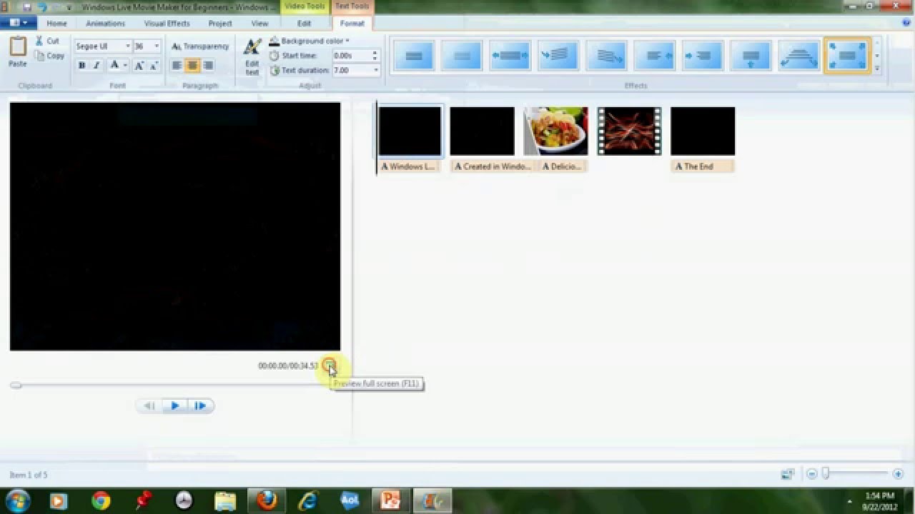Open font color dropdown arrow beside A
The width and height of the screenshot is (915, 514).
[124, 66]
